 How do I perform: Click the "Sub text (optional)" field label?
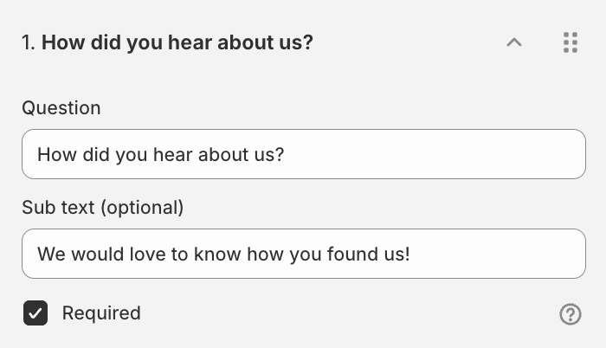(x=103, y=208)
